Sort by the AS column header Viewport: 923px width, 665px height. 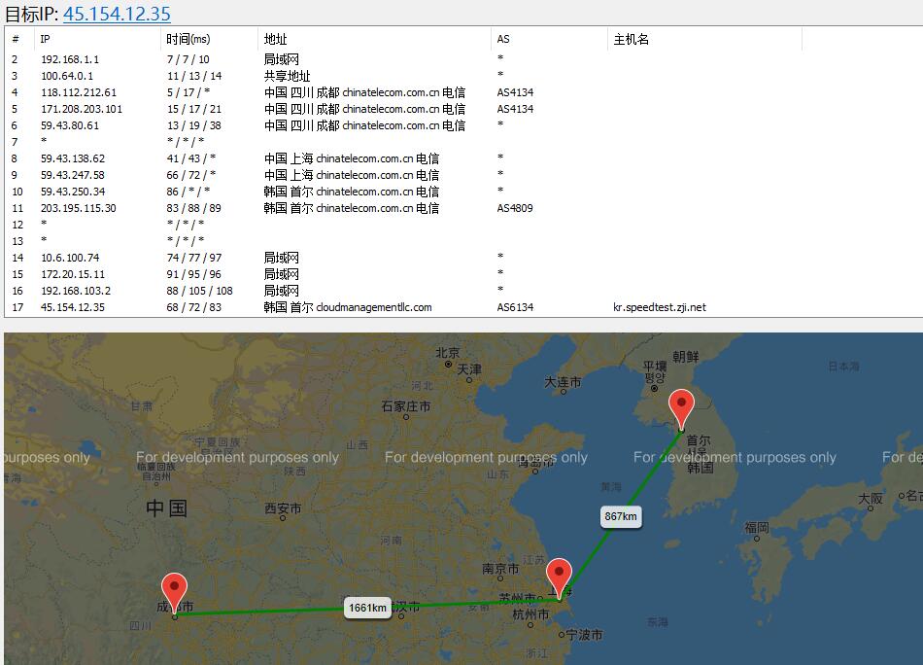coord(503,40)
